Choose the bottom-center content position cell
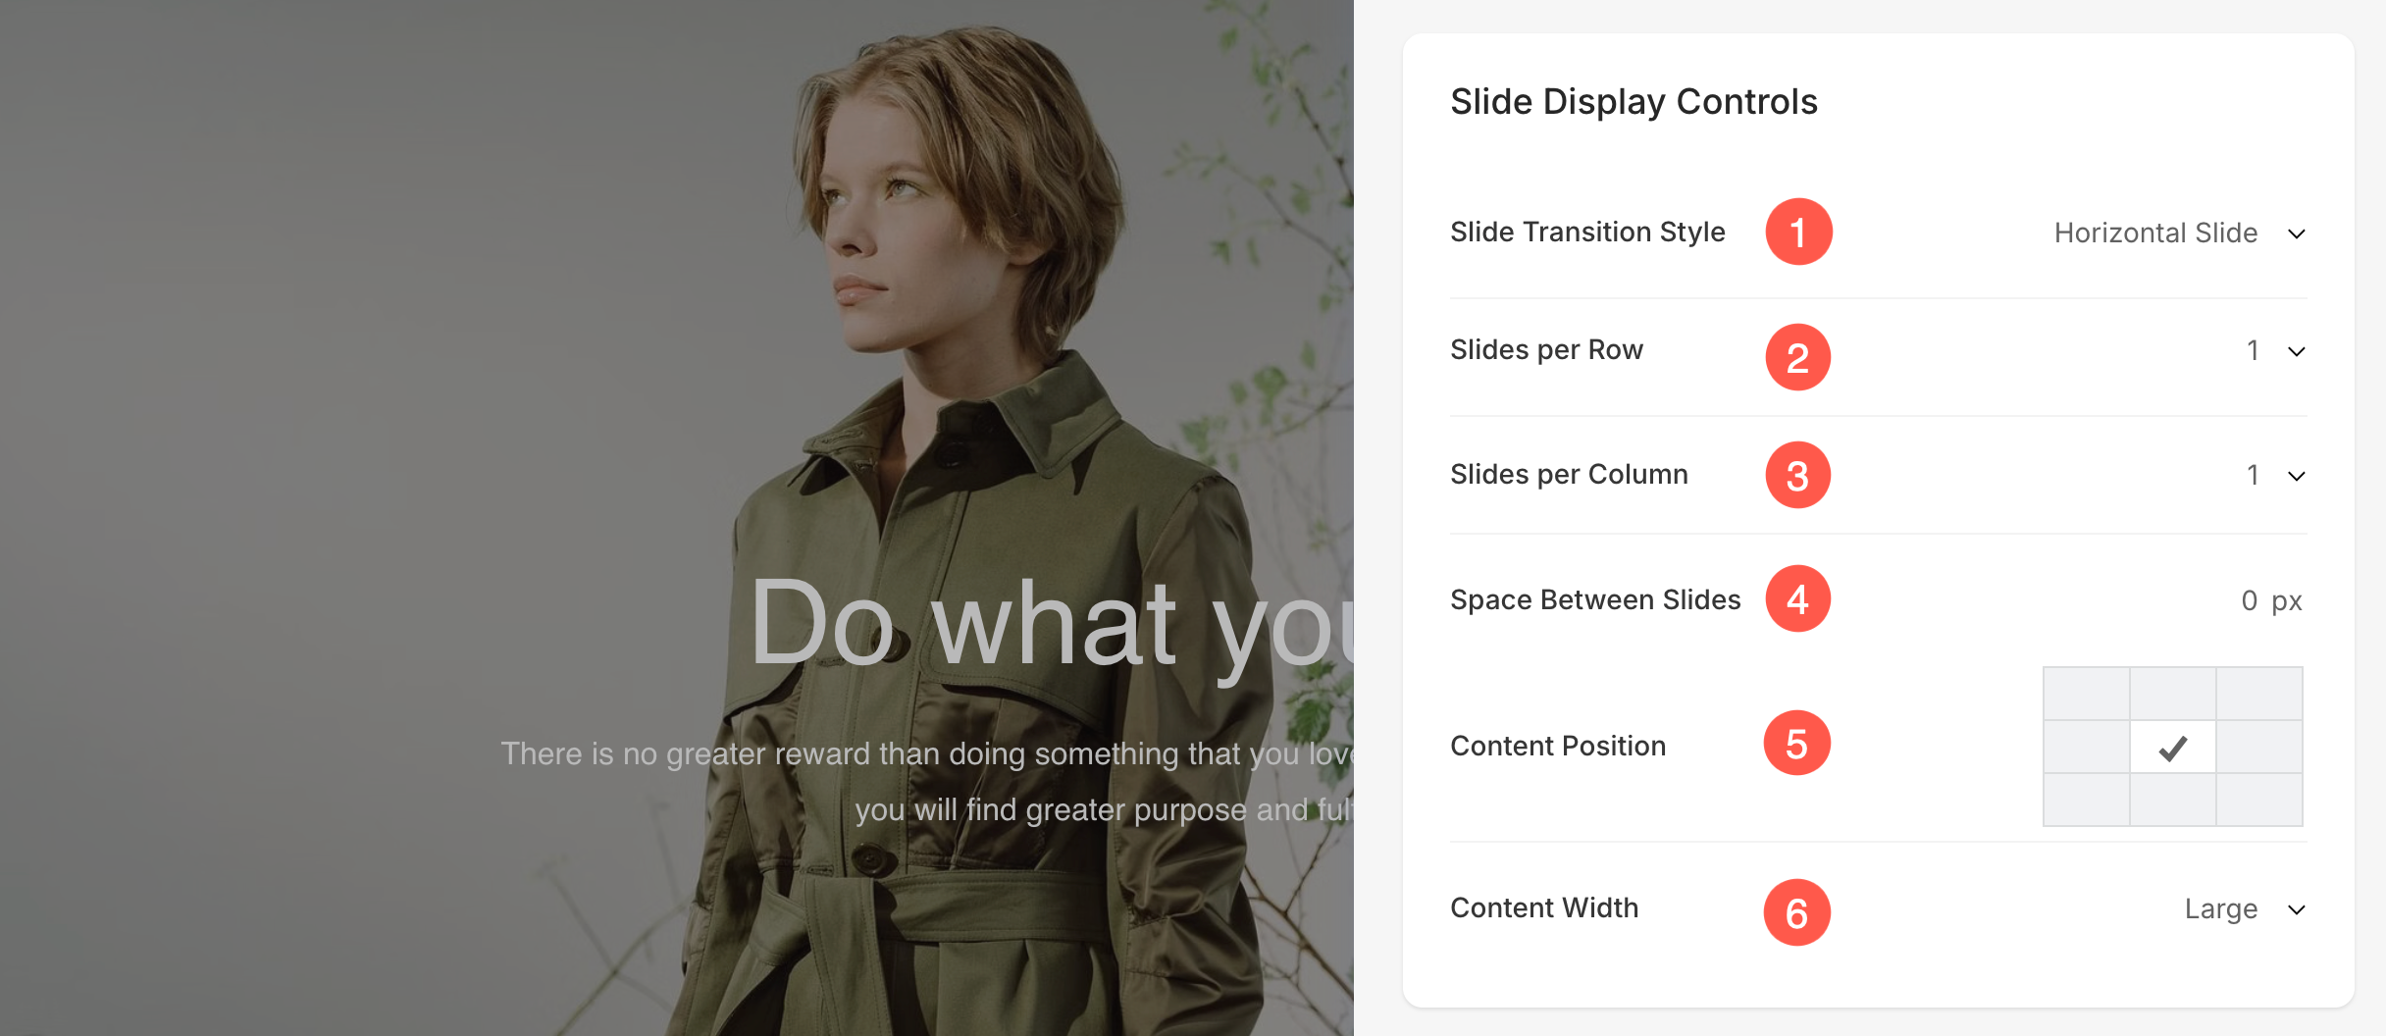This screenshot has height=1036, width=2386. click(2173, 800)
